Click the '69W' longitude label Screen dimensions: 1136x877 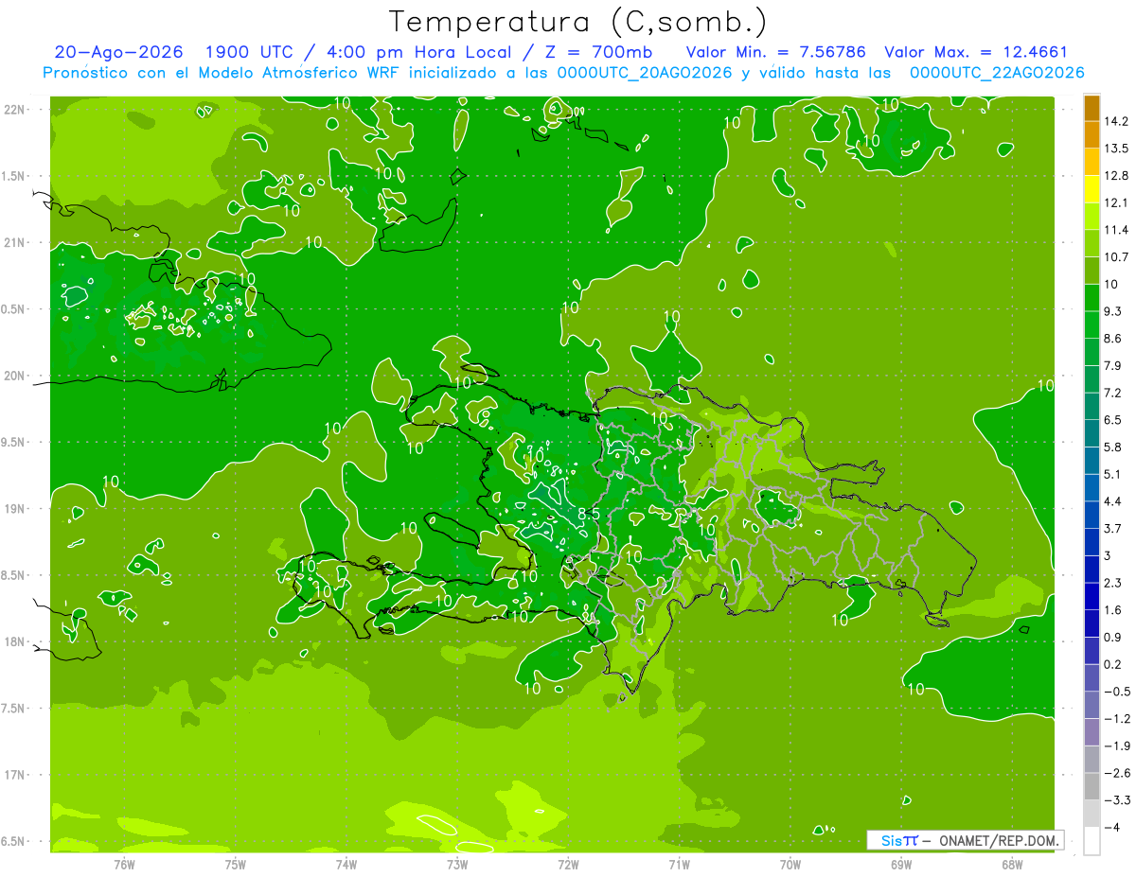pos(901,864)
